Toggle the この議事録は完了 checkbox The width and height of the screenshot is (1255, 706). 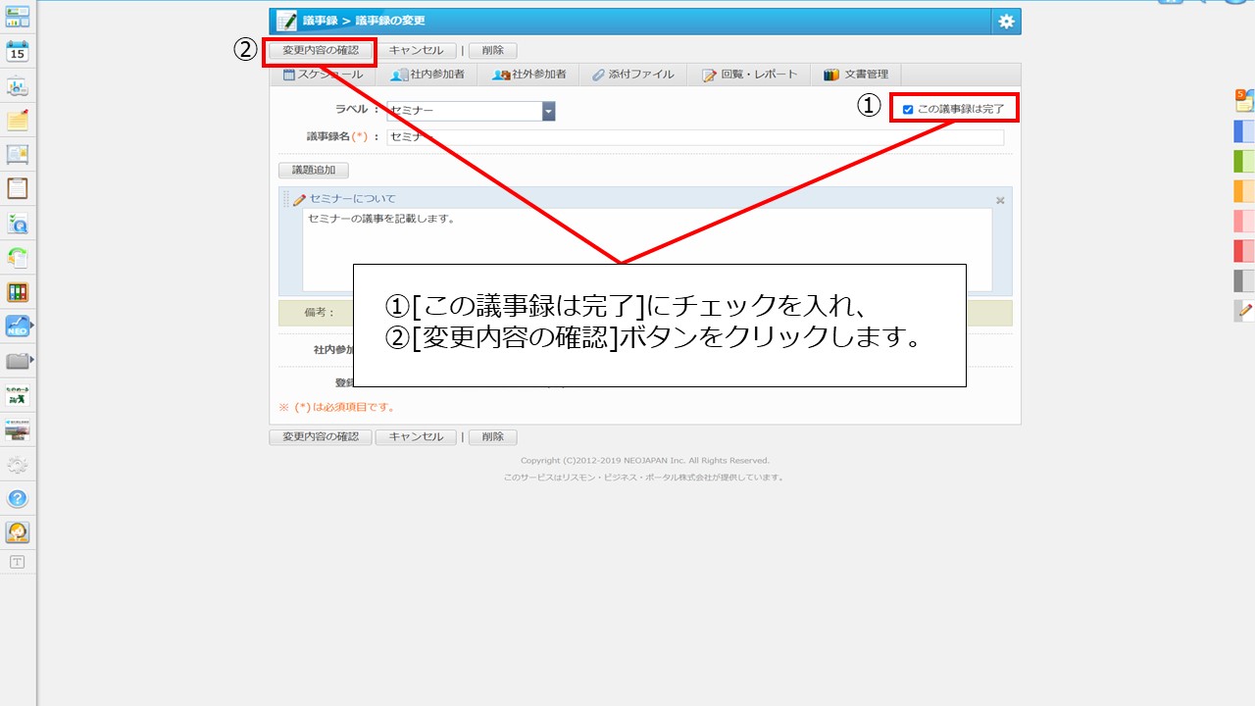point(908,110)
